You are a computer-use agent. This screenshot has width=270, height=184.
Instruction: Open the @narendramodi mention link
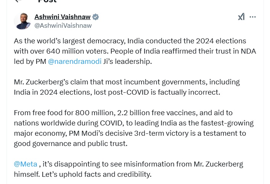75,62
